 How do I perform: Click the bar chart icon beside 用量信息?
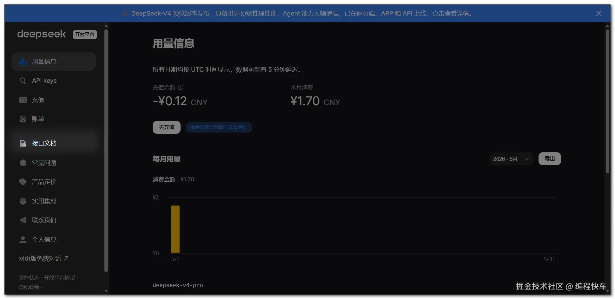pyautogui.click(x=23, y=62)
